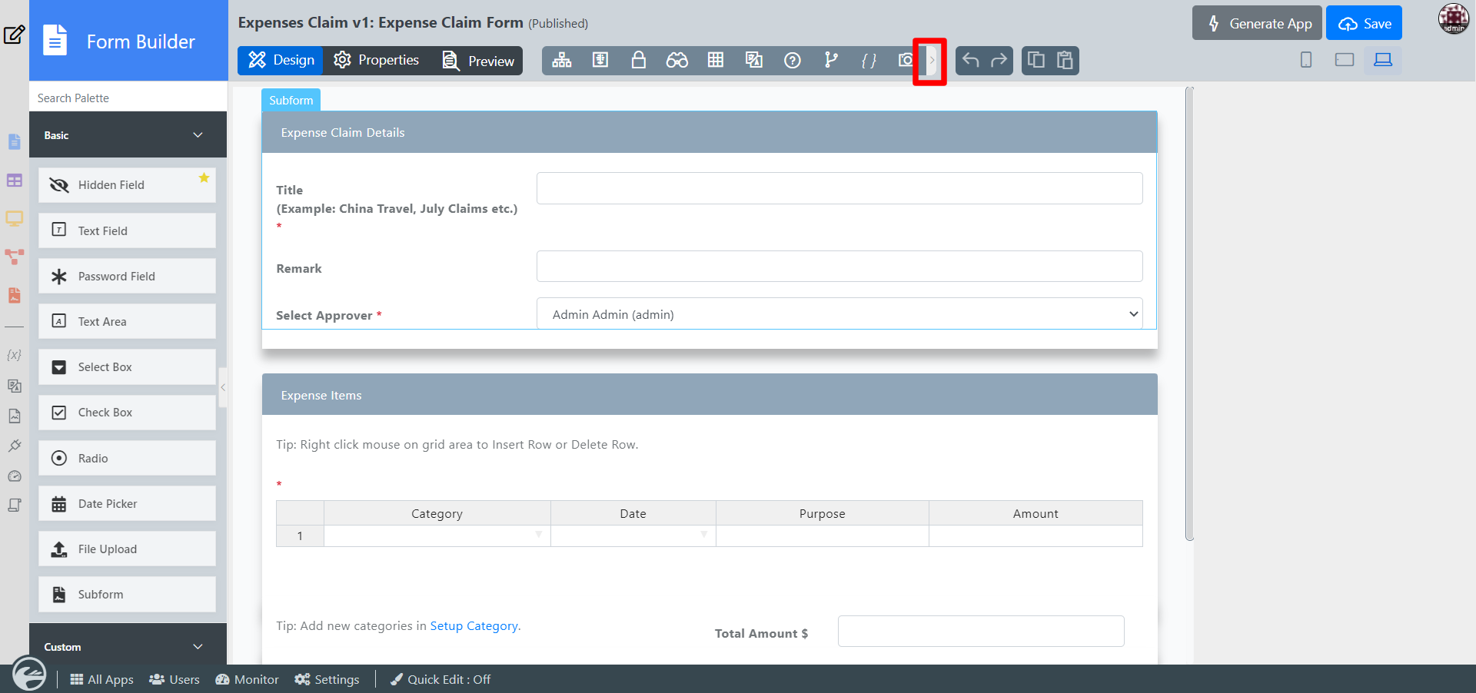This screenshot has width=1476, height=693.
Task: Switch to the Preview tab
Action: (x=477, y=60)
